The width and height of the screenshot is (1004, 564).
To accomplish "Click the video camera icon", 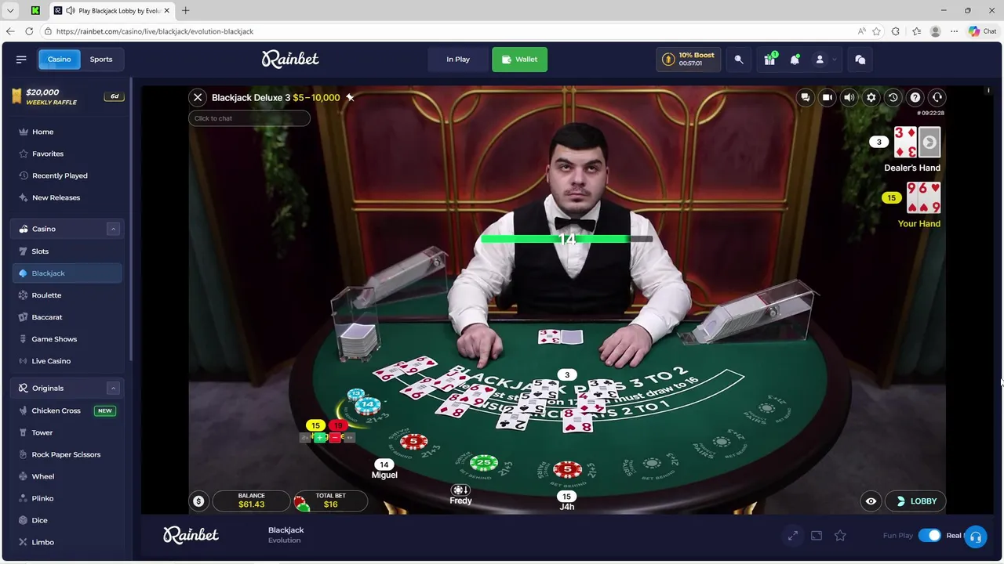I will coord(827,97).
